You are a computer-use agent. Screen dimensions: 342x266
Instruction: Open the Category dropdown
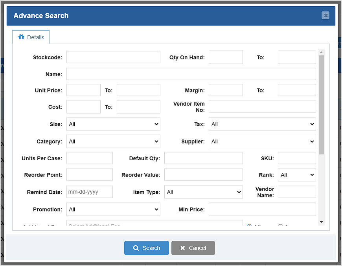(113, 141)
